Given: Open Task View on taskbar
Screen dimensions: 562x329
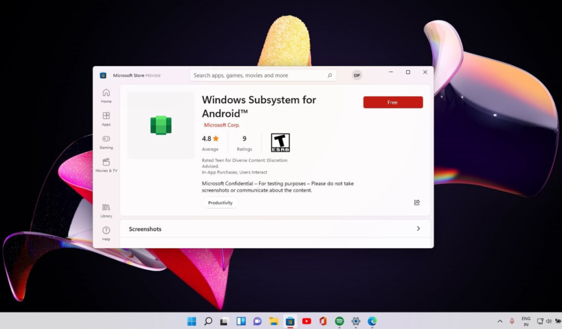Looking at the screenshot, I should tap(224, 321).
